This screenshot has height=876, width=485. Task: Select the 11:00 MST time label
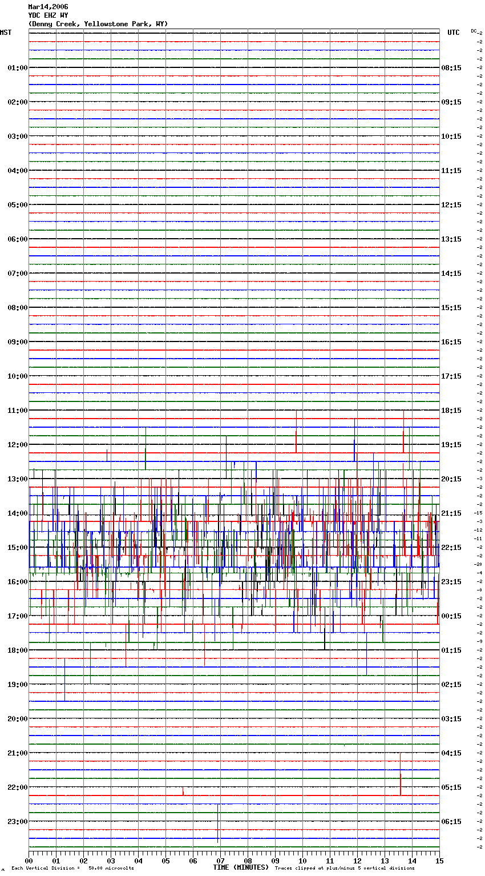click(18, 411)
